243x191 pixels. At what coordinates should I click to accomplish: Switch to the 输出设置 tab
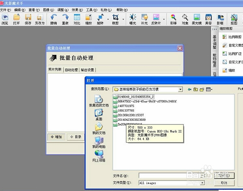tap(87, 70)
